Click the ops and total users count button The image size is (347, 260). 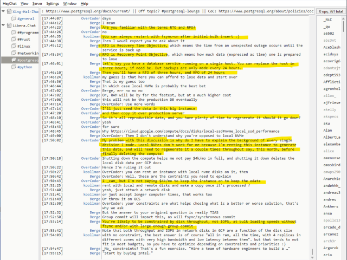330,10
